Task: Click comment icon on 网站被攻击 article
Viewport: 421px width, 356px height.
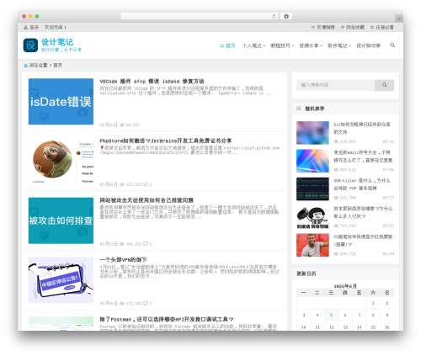Action: [146, 244]
